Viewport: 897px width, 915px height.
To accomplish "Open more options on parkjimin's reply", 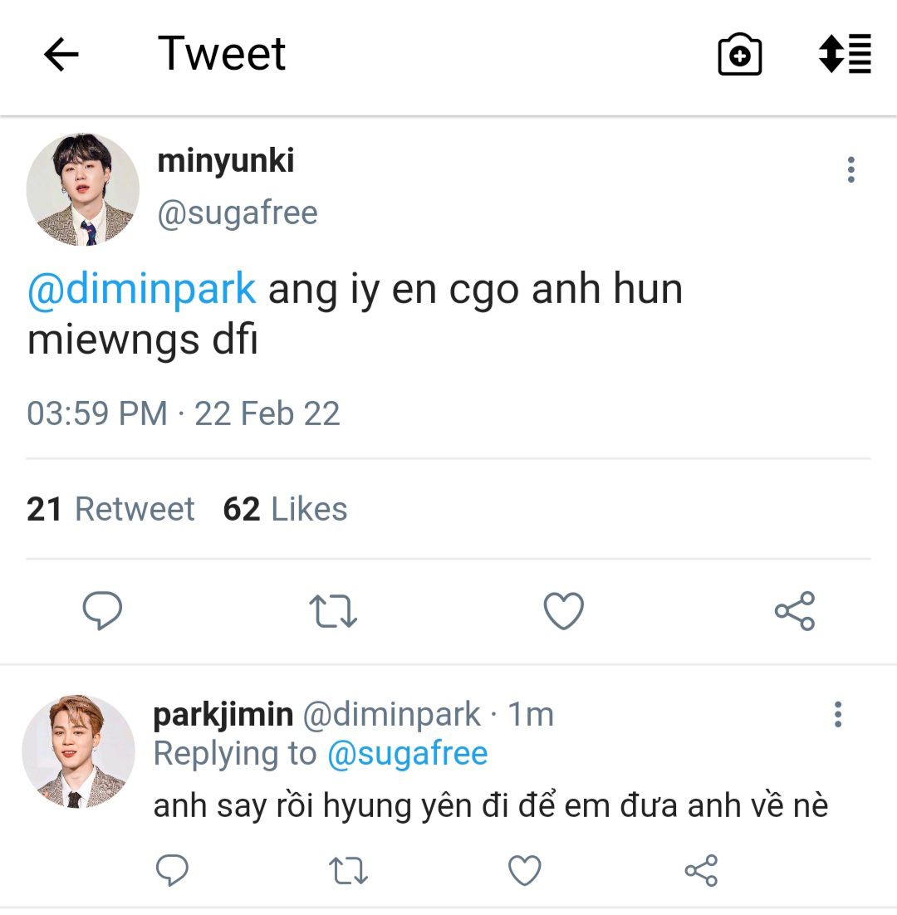I will point(837,714).
